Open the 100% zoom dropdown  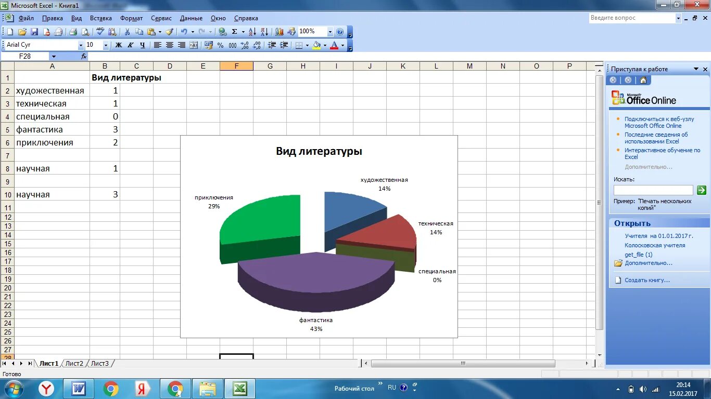tap(330, 32)
